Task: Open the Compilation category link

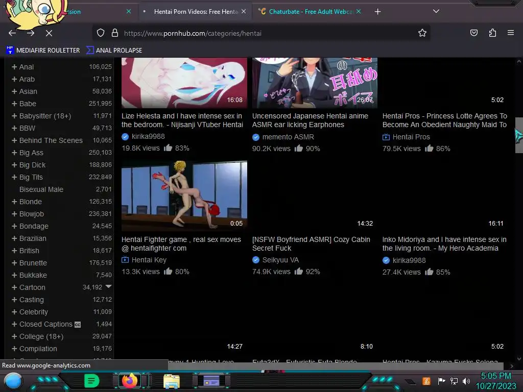Action: click(x=38, y=349)
